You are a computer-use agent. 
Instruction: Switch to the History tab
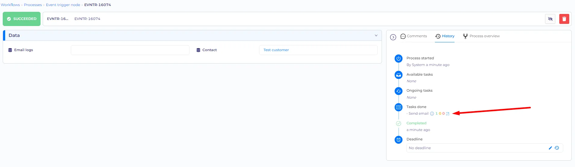tap(445, 36)
